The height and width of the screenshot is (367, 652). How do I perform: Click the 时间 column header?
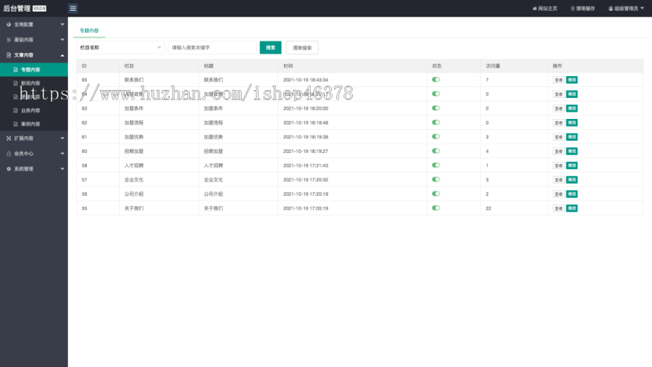288,66
